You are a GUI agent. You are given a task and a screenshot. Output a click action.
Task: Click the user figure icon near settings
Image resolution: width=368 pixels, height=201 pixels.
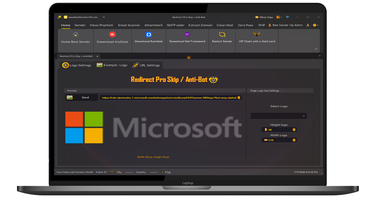pyautogui.click(x=308, y=25)
